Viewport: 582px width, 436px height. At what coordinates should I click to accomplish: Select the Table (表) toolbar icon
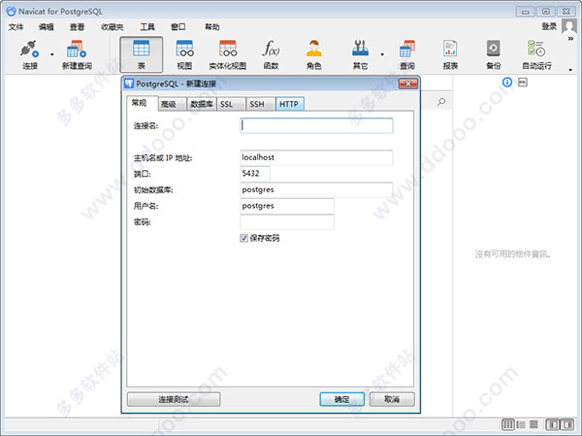tap(141, 50)
